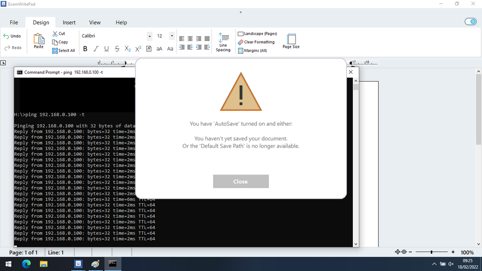
Task: Click the muted volume tray icon
Action: coord(451,264)
